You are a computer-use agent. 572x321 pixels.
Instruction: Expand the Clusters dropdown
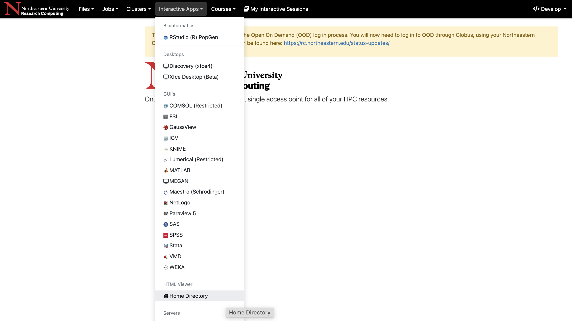[x=139, y=9]
